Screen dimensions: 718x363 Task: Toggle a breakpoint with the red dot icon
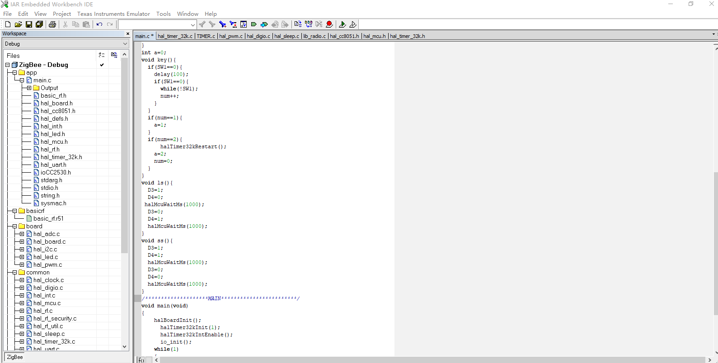click(x=329, y=24)
